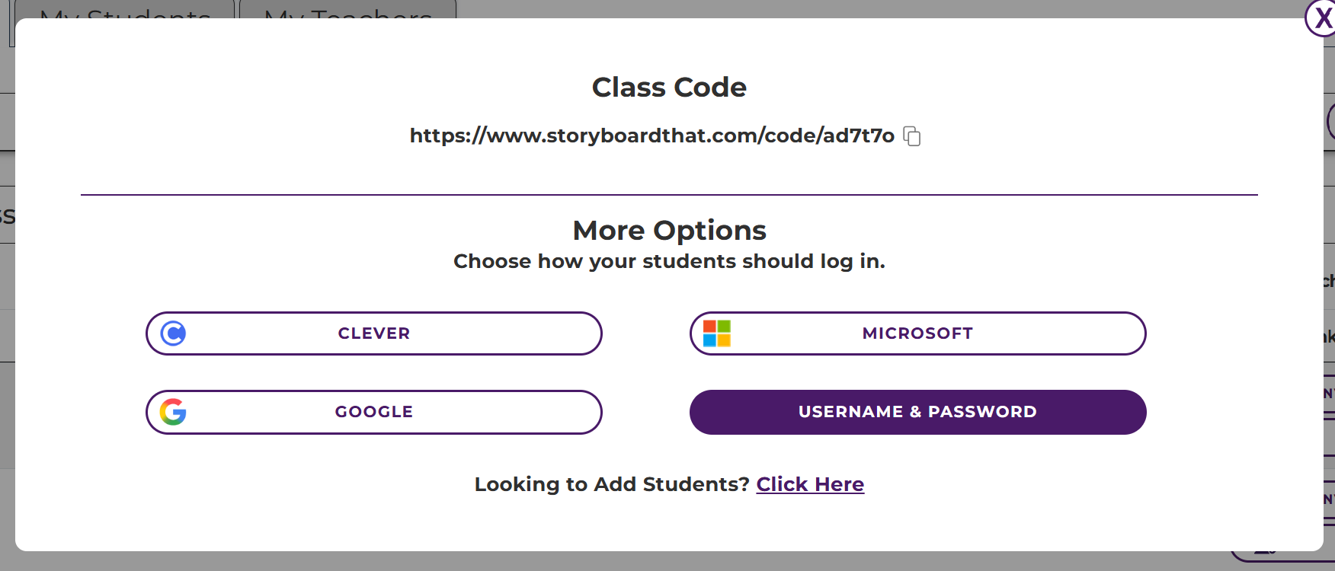Copy the class code link
The width and height of the screenshot is (1335, 571).
point(912,136)
